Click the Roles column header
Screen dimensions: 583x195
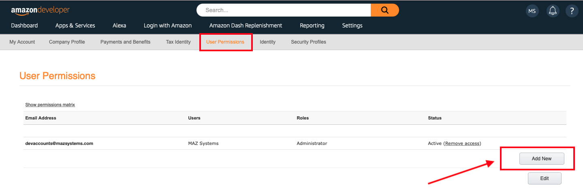point(303,118)
